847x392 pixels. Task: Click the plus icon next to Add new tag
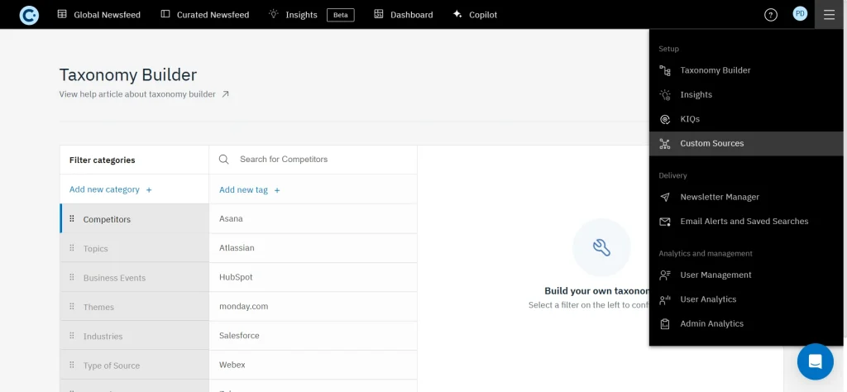(x=277, y=190)
